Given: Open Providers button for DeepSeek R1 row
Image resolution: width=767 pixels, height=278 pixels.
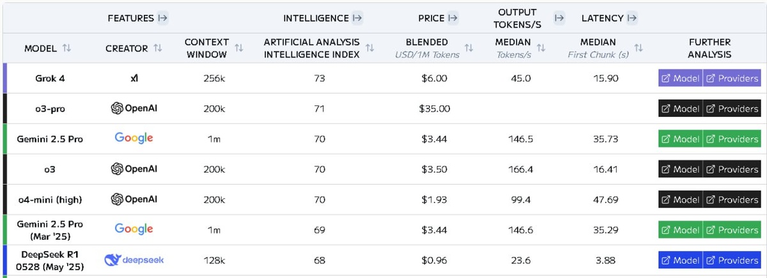Looking at the screenshot, I should (x=732, y=260).
